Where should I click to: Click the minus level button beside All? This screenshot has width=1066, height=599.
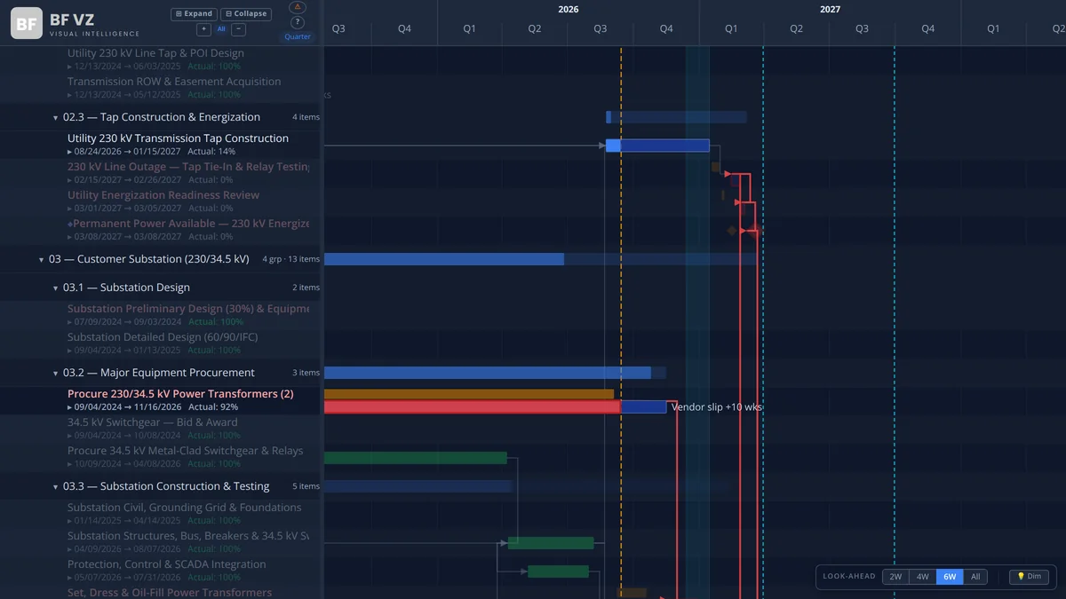[238, 29]
